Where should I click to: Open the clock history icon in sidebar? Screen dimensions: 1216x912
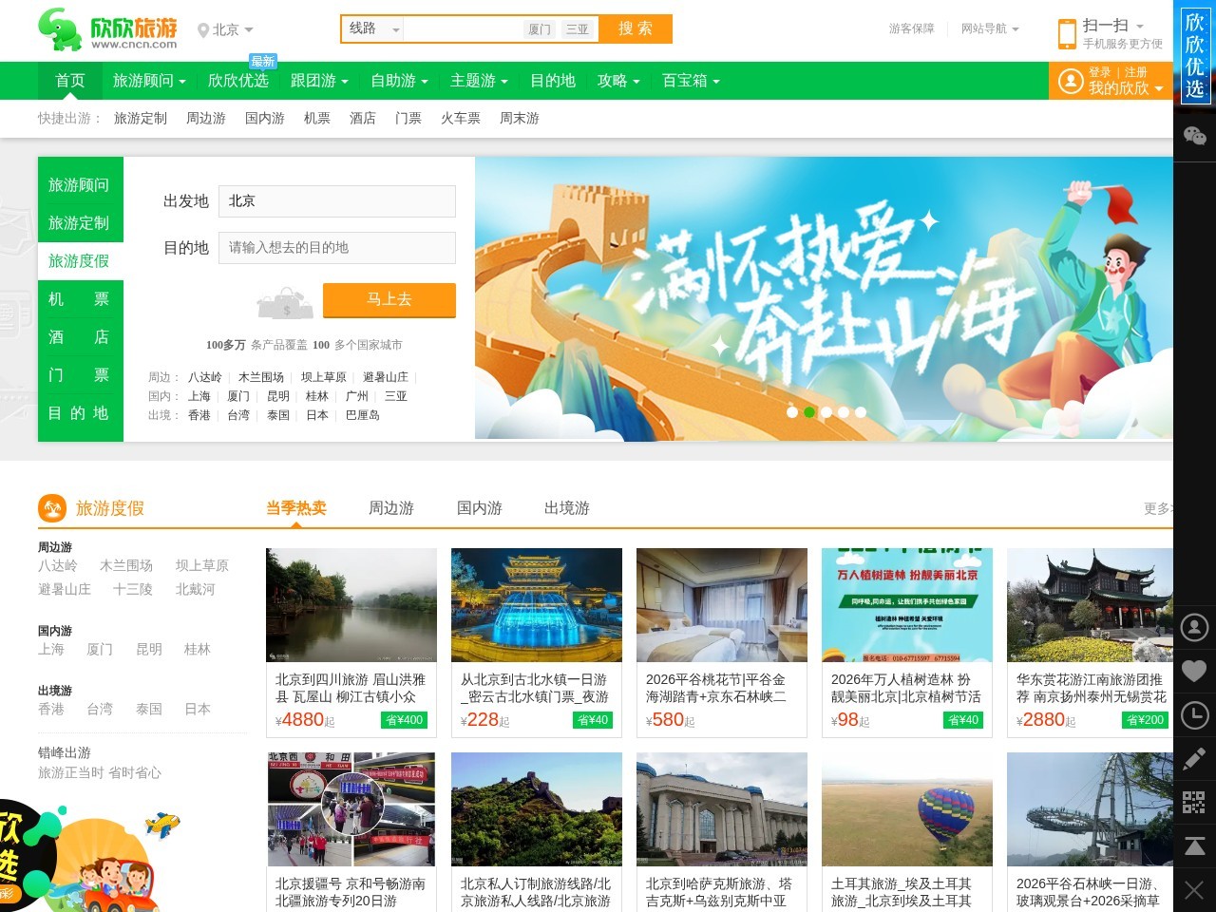1194,715
